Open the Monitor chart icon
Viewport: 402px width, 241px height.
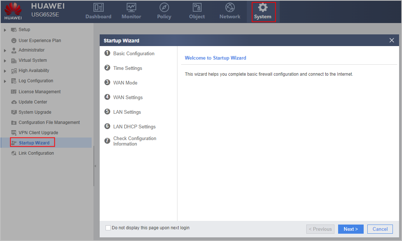click(x=131, y=7)
